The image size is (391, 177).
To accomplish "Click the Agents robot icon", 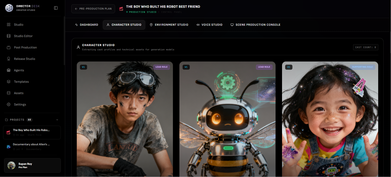I will (9, 70).
